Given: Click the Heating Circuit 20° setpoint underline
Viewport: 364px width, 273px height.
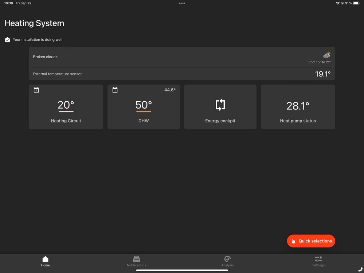Looking at the screenshot, I should click(x=66, y=112).
